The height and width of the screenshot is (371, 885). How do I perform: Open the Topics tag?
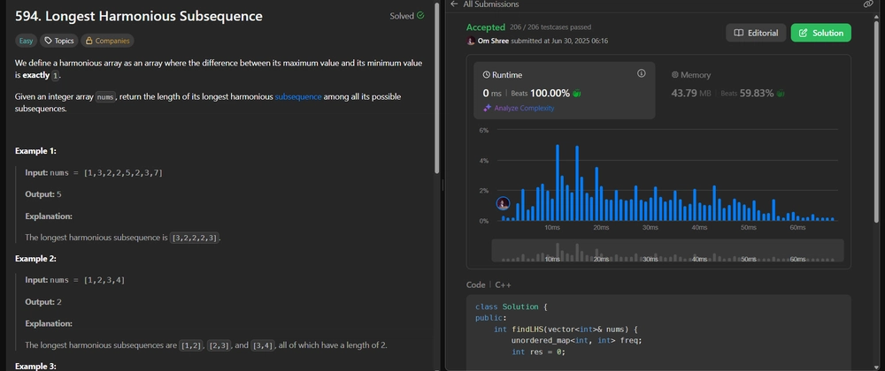[x=58, y=41]
